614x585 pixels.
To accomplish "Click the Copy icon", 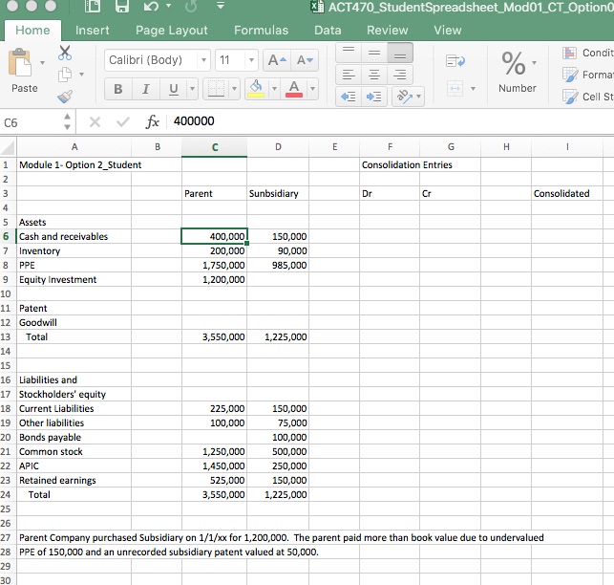I will [x=65, y=75].
